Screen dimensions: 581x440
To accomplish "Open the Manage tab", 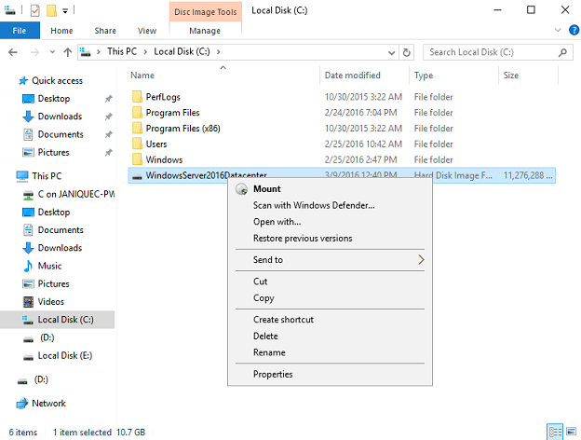I will point(205,31).
